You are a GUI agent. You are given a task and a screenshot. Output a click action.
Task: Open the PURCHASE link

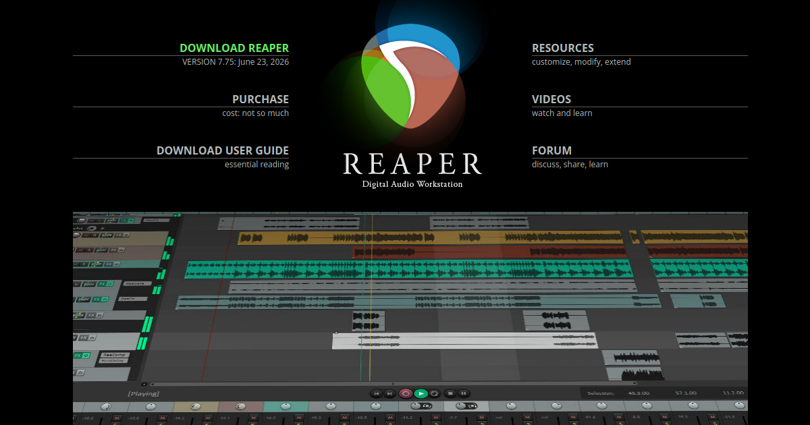tap(261, 99)
